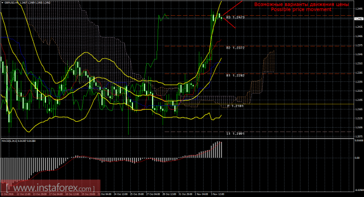Click the tallest latest MACD histogram bar
The image size is (364, 197).
219,150
